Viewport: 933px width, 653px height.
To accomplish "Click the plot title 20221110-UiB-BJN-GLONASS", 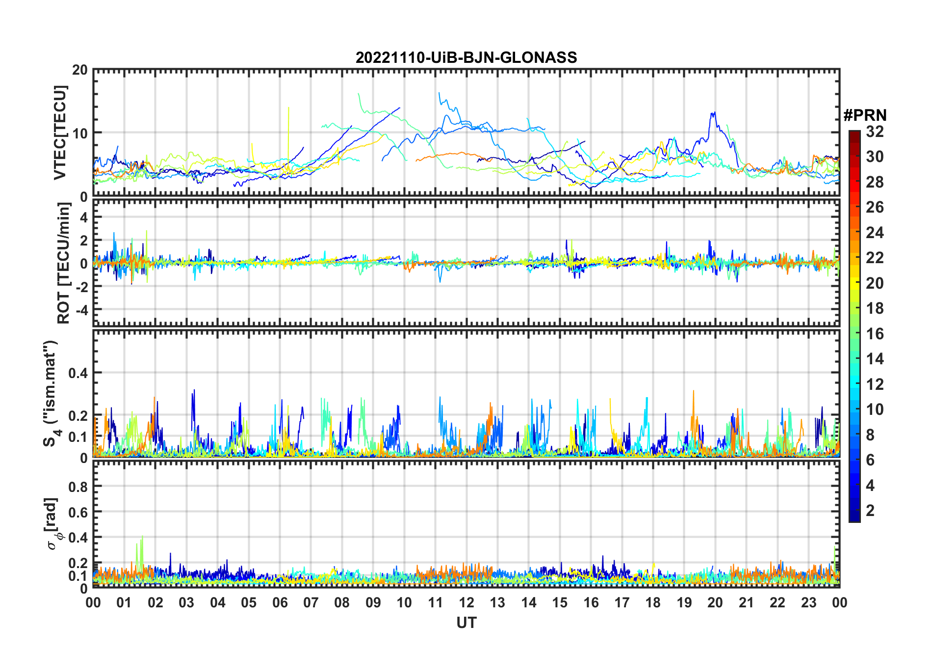I will (466, 57).
